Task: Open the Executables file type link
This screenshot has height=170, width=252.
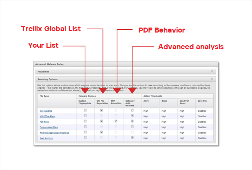Action: [46, 111]
